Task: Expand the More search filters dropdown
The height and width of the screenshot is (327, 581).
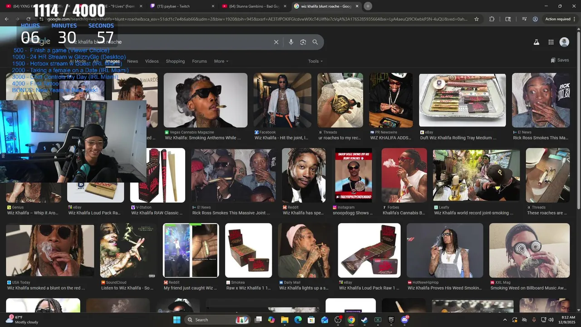Action: 221,61
